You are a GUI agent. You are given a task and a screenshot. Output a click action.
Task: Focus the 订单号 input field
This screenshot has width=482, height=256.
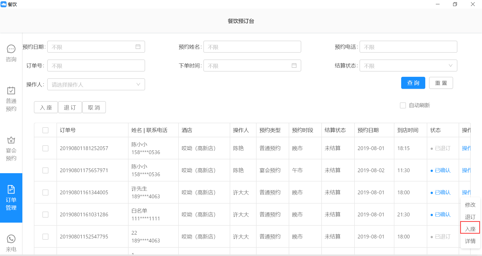[96, 66]
